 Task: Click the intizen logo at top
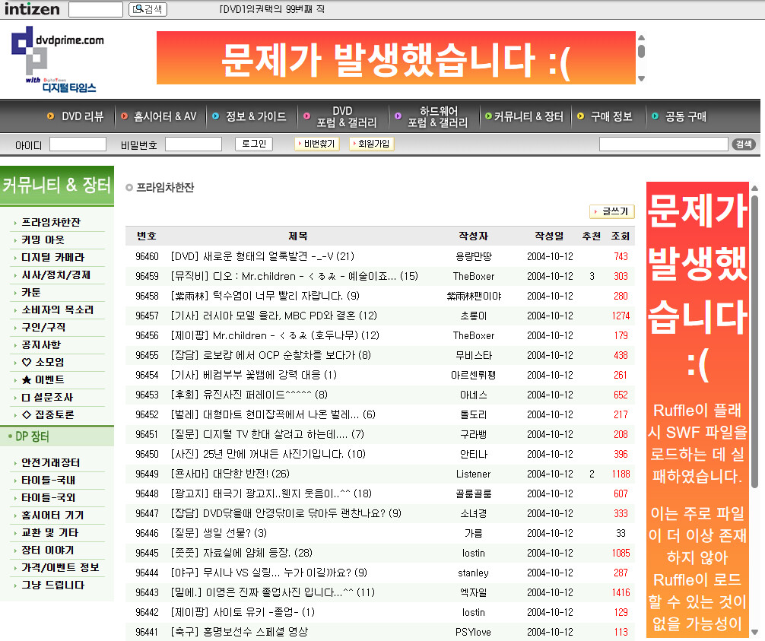[x=32, y=9]
